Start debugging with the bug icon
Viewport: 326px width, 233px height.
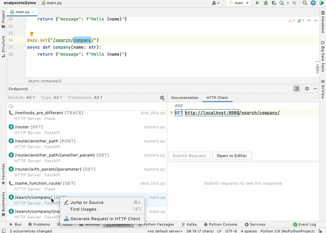[x=266, y=3]
